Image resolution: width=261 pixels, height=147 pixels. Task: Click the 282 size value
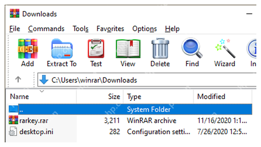115,132
